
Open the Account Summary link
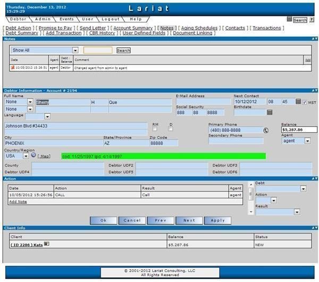pyautogui.click(x=133, y=28)
